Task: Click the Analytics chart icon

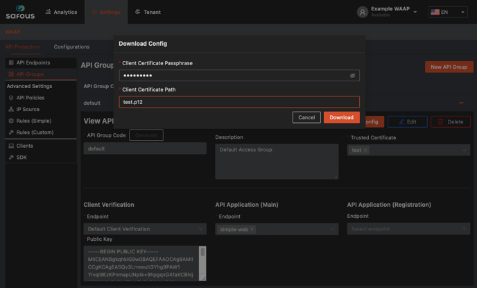Action: (x=48, y=12)
